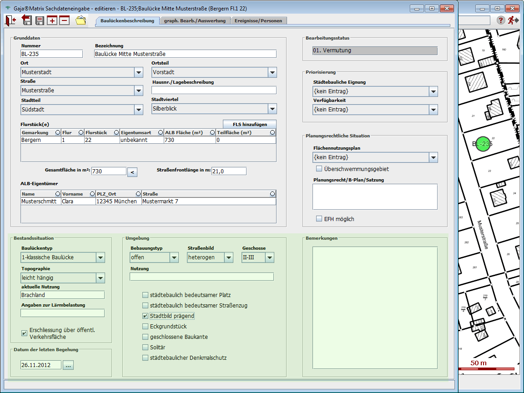The image size is (524, 393).
Task: Enable the Überschwemmungsgebiet checkbox
Action: (319, 169)
